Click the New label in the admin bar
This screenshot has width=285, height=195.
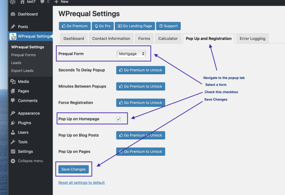tap(65, 2)
